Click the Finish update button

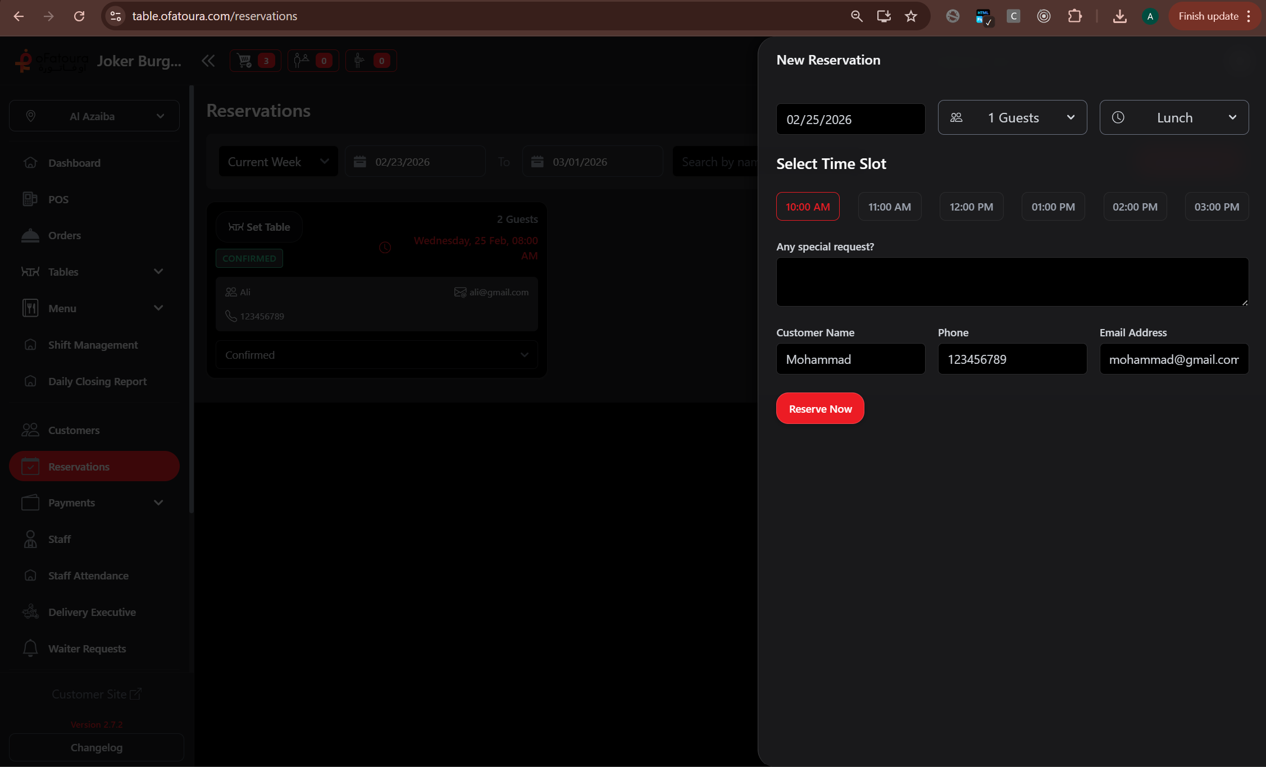point(1208,16)
